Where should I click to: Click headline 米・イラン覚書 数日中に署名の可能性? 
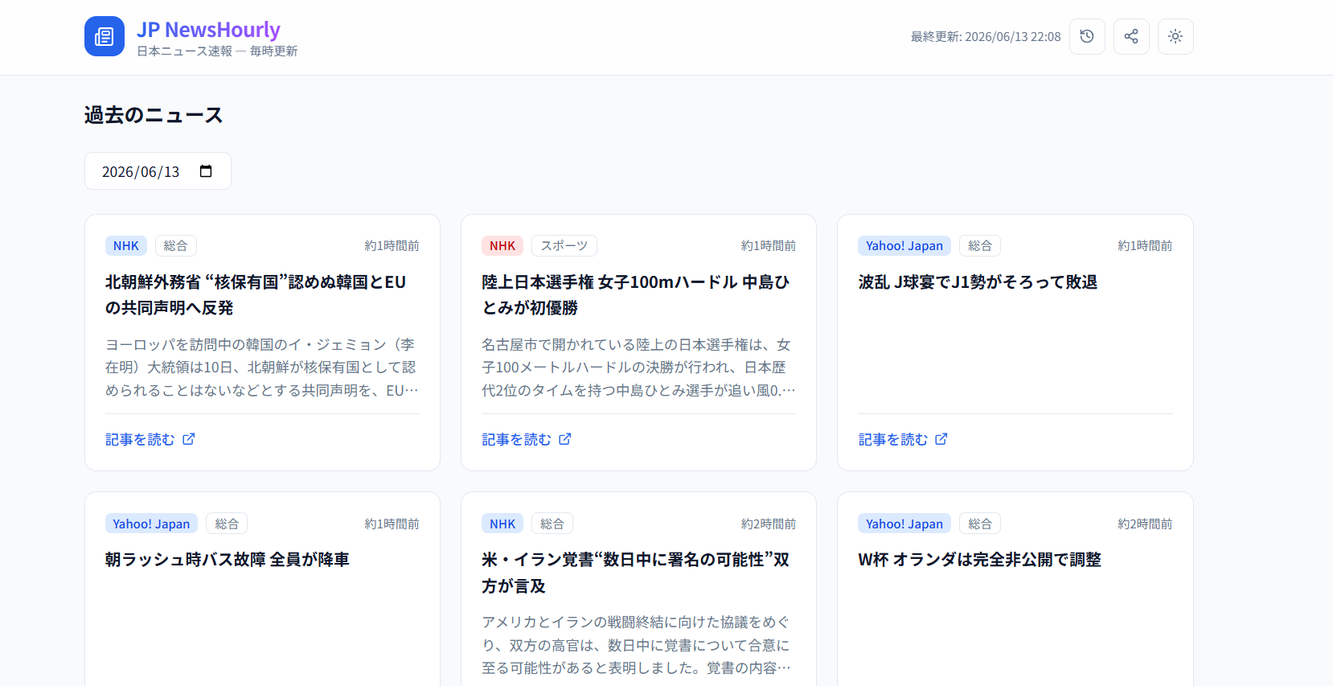(x=636, y=573)
